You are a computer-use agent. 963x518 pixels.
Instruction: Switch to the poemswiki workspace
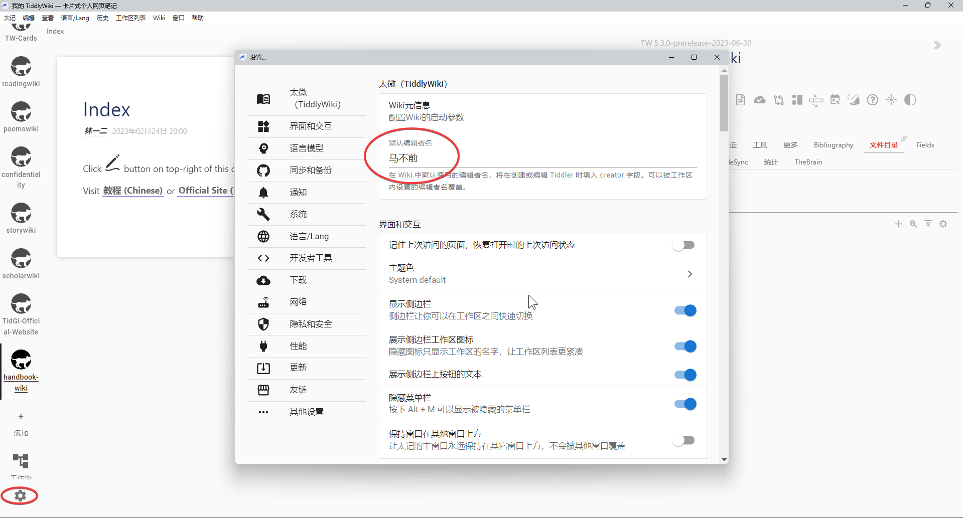click(x=21, y=117)
